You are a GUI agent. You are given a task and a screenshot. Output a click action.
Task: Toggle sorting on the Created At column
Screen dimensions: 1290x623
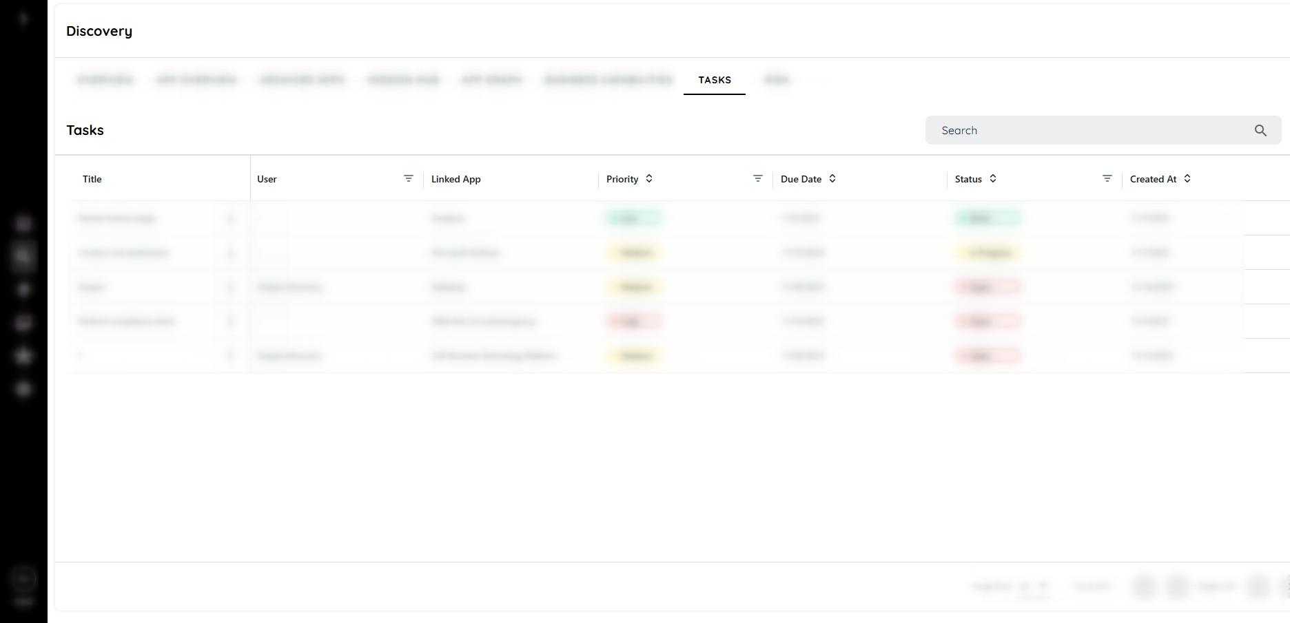click(1187, 178)
